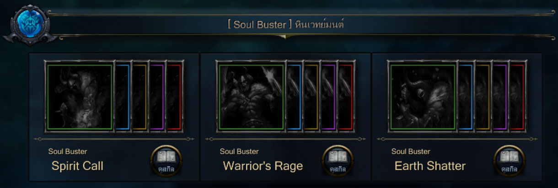Click the Earth Shatter skill name

(x=430, y=166)
